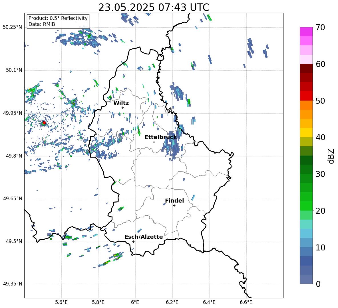The width and height of the screenshot is (338, 308).
Task: Click the 70 tick label on the colorbar
Action: click(x=320, y=28)
